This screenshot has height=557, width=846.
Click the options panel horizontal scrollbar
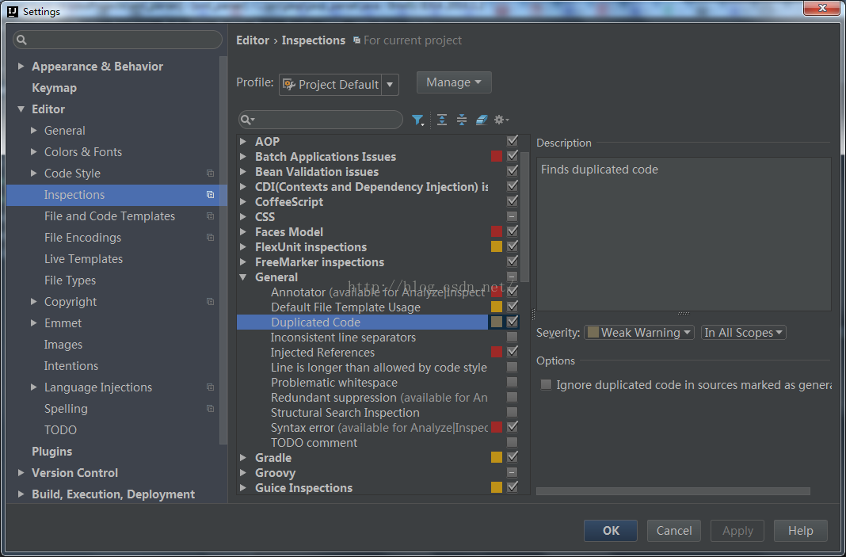[x=673, y=491]
